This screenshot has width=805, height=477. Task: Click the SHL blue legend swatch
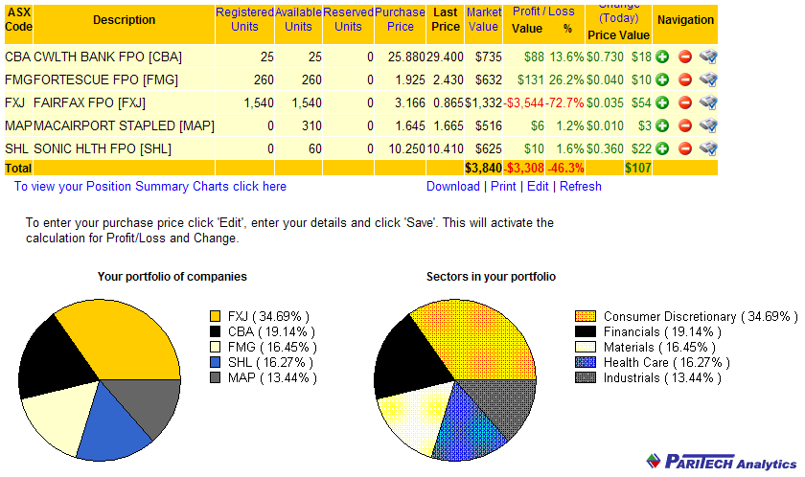(x=215, y=362)
